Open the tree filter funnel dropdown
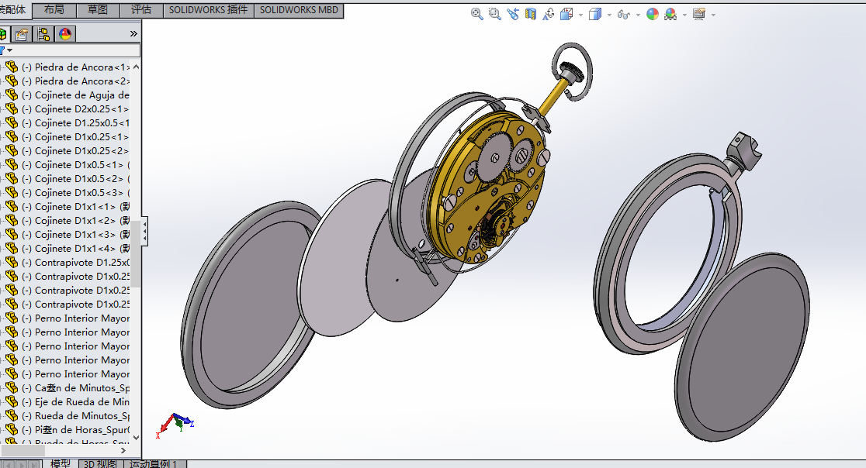 pos(5,50)
